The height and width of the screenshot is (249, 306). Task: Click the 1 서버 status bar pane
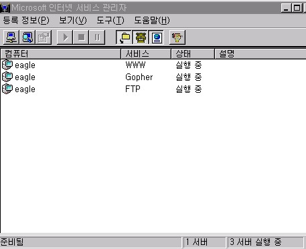204,242
